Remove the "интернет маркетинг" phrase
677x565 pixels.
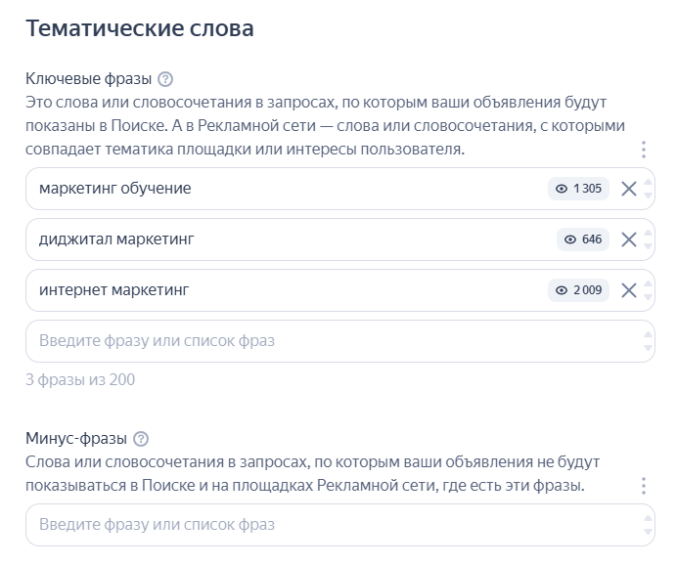(x=629, y=290)
